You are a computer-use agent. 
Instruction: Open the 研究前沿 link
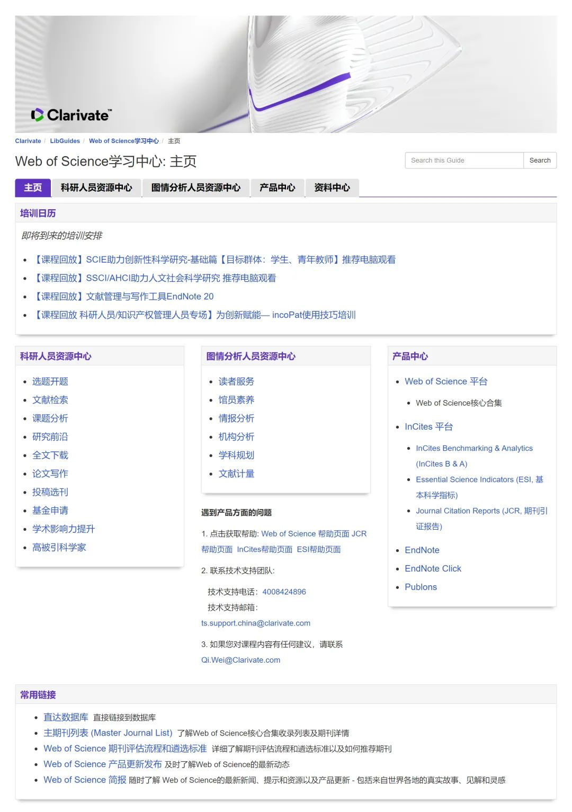50,437
